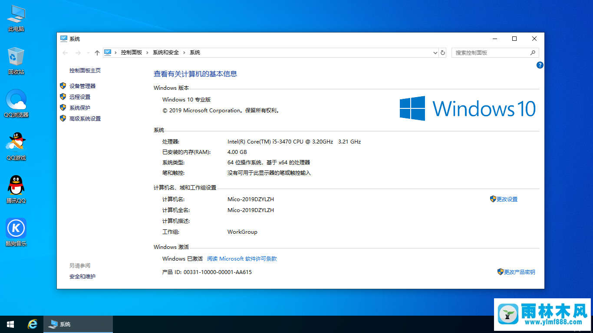Launch QQ Browser from the desktop

[16, 104]
